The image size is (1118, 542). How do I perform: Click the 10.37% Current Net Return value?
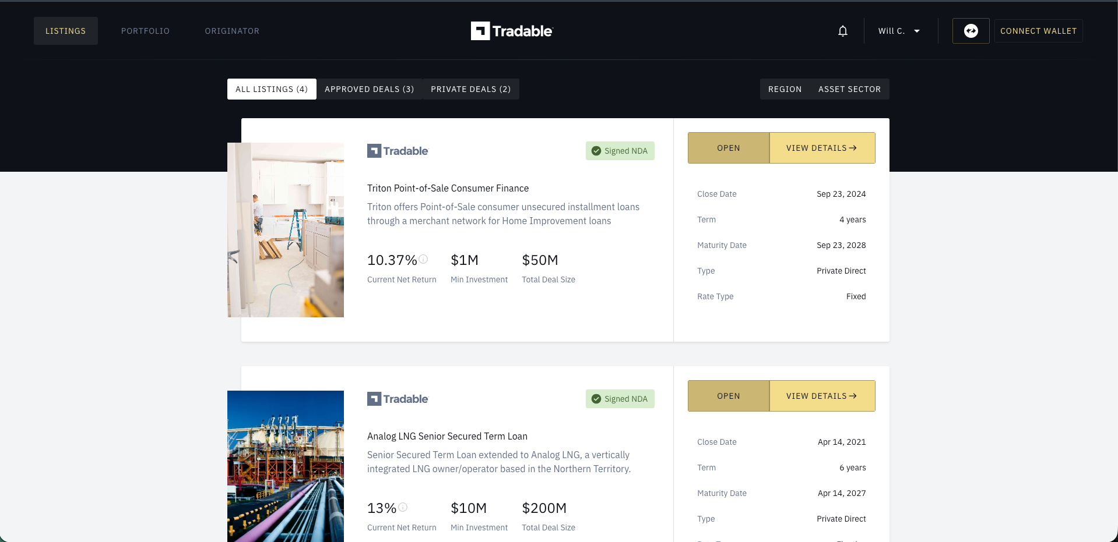click(x=392, y=260)
